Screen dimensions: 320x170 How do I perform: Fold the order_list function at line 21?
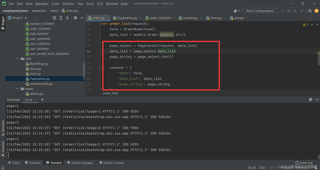[x=100, y=24]
